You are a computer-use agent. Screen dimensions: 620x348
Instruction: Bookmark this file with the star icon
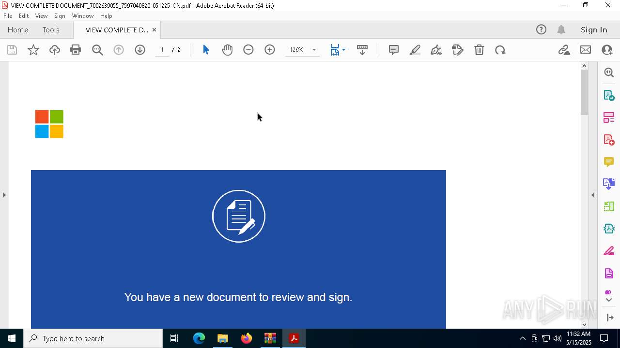[33, 50]
